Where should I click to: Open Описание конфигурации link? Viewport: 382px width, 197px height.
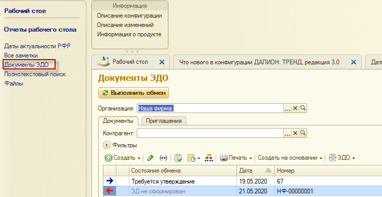[x=129, y=16]
